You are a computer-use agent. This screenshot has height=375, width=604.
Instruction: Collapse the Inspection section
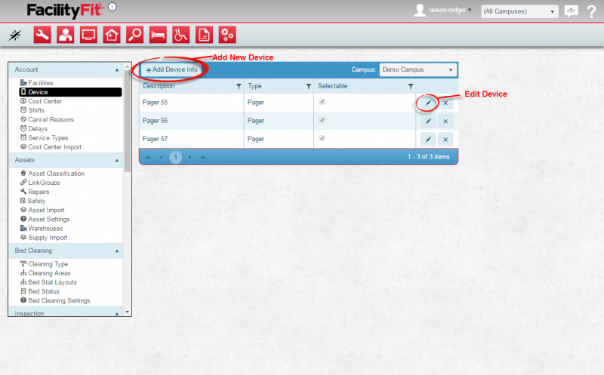click(117, 314)
